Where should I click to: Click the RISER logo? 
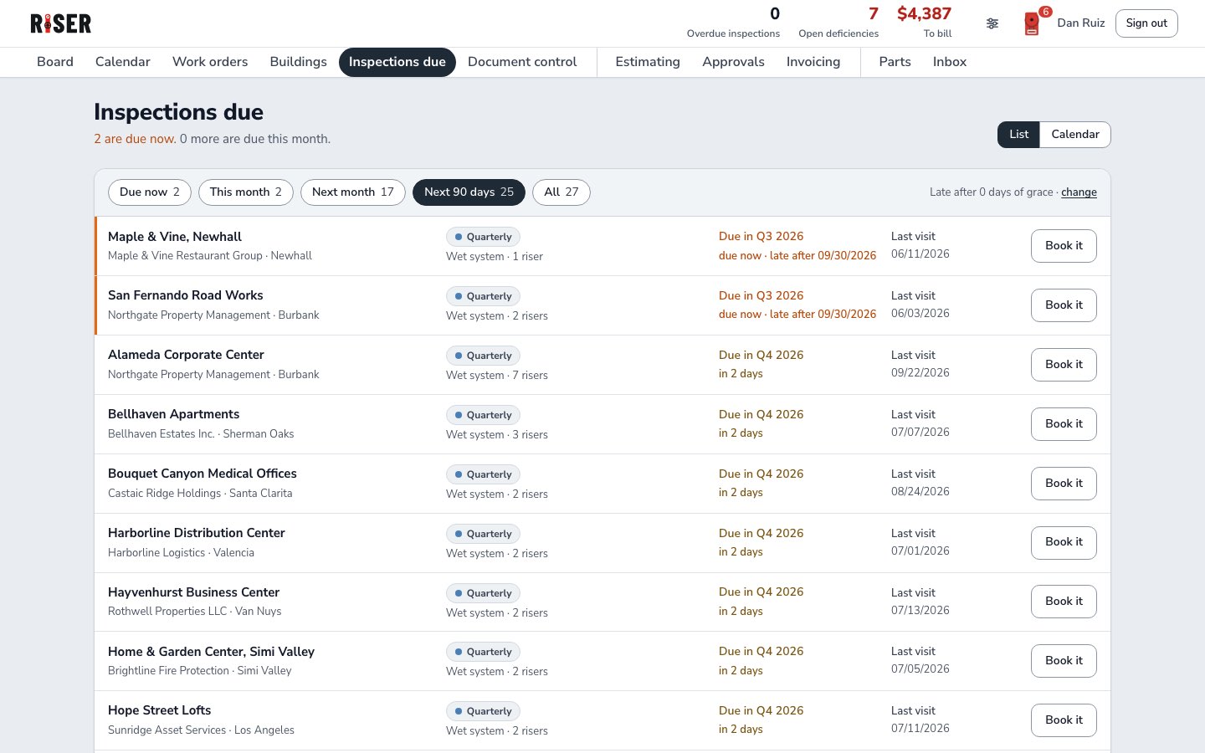tap(61, 23)
